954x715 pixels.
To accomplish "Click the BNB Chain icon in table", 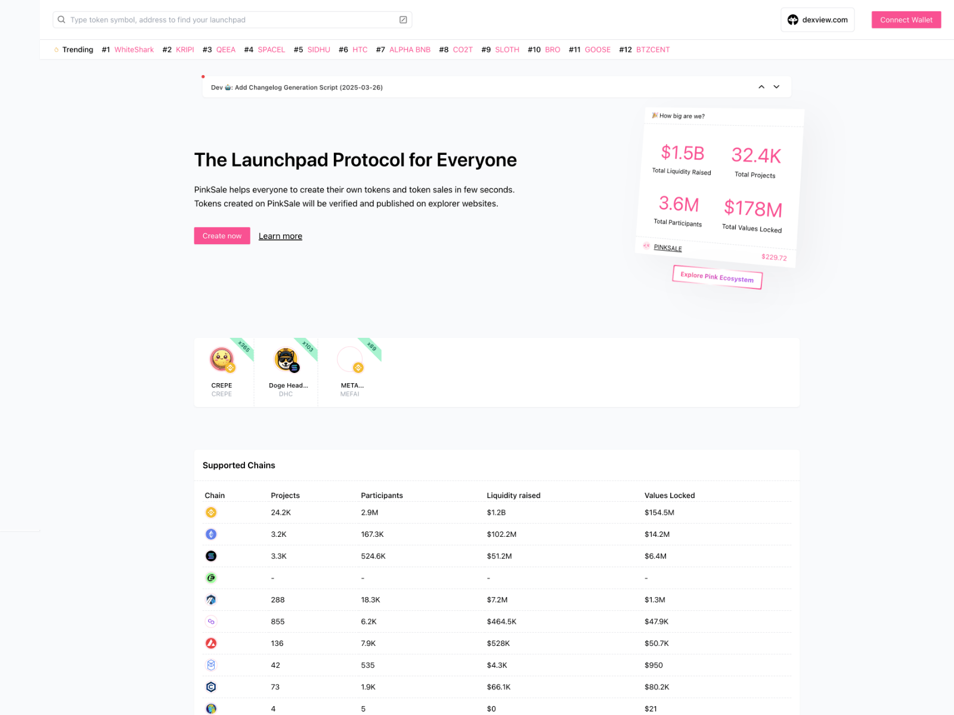I will coord(211,512).
